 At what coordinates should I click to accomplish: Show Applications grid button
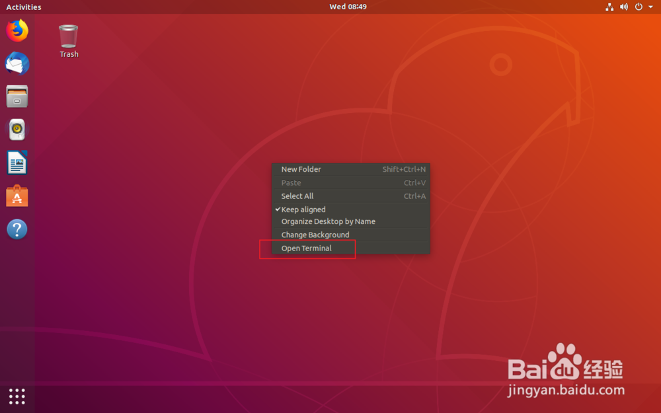(17, 396)
